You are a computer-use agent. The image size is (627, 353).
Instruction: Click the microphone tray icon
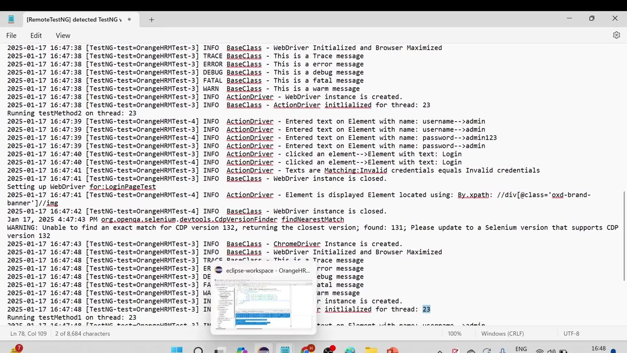point(503,351)
